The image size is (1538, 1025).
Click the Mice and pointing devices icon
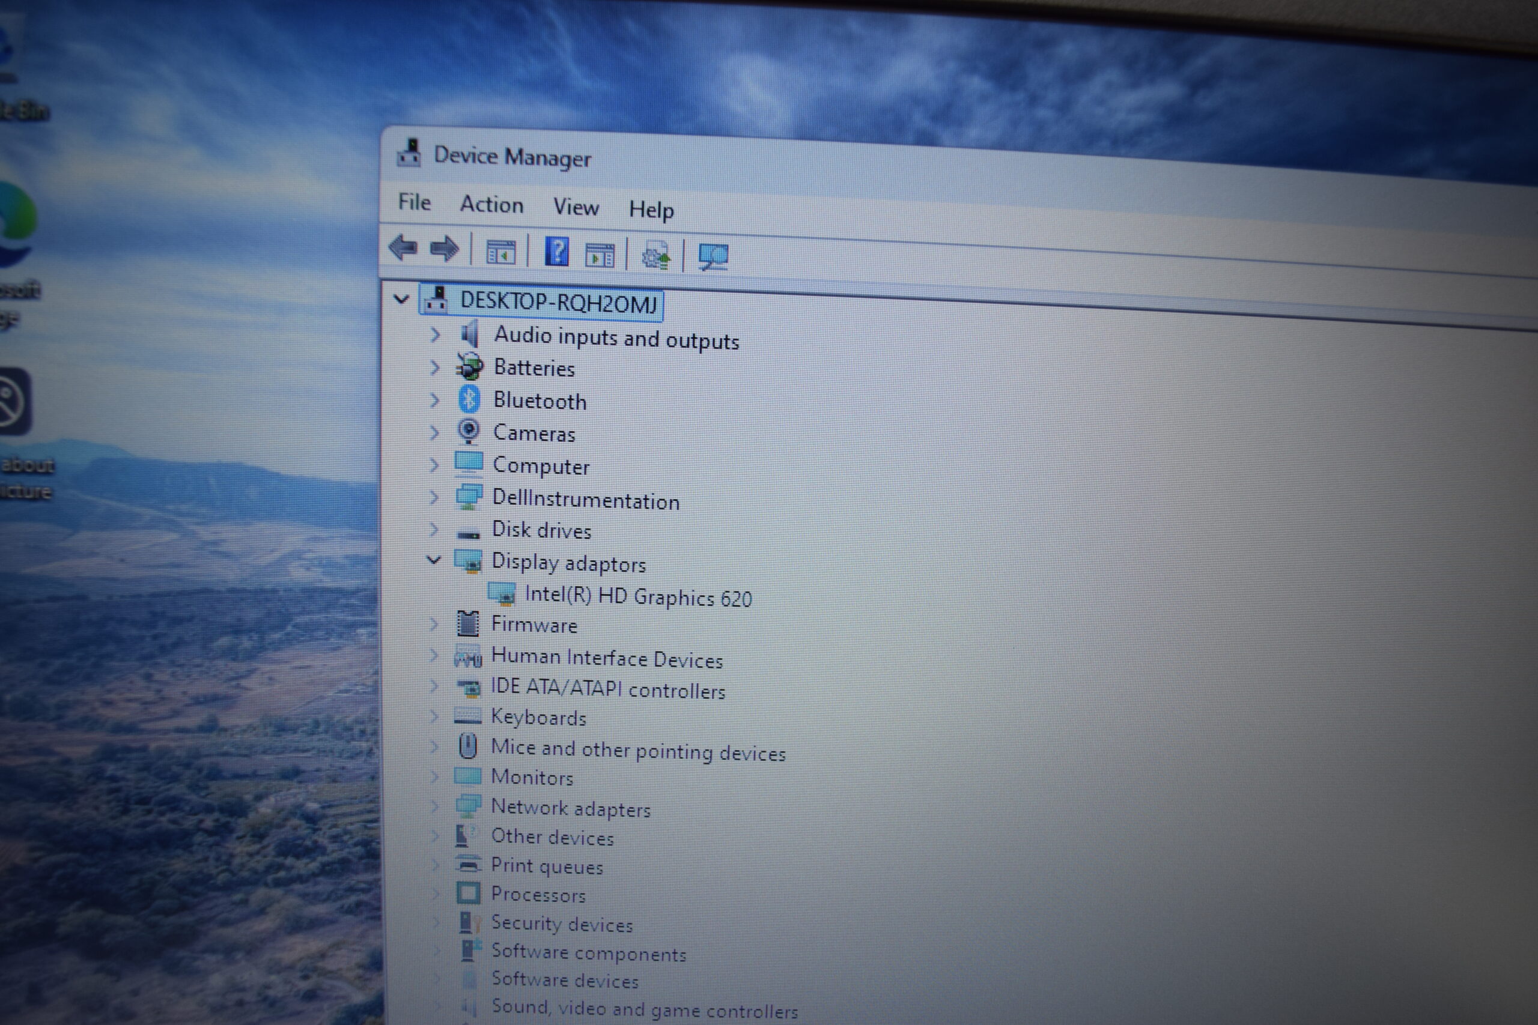coord(467,746)
